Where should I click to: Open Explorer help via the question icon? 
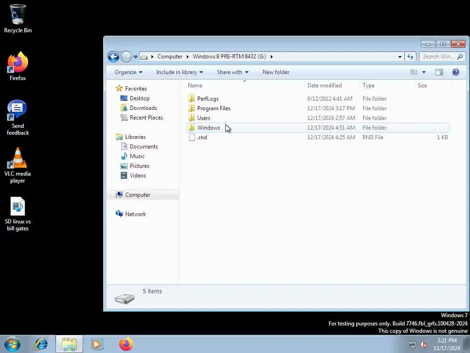[x=456, y=72]
